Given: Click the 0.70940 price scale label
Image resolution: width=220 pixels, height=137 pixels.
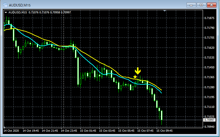Looking at the screenshot, I should point(209,127).
